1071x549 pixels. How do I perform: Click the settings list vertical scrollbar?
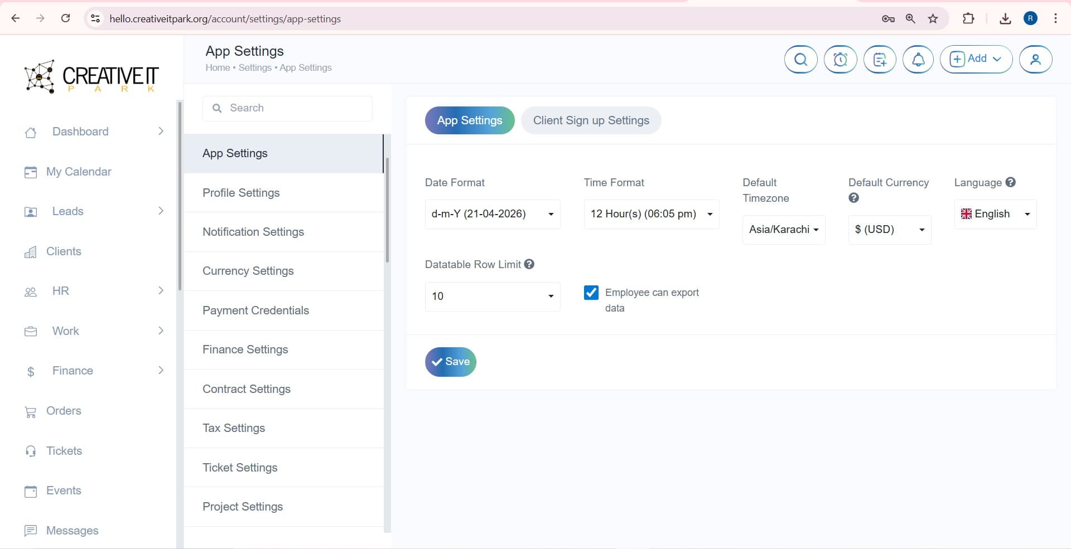(387, 212)
